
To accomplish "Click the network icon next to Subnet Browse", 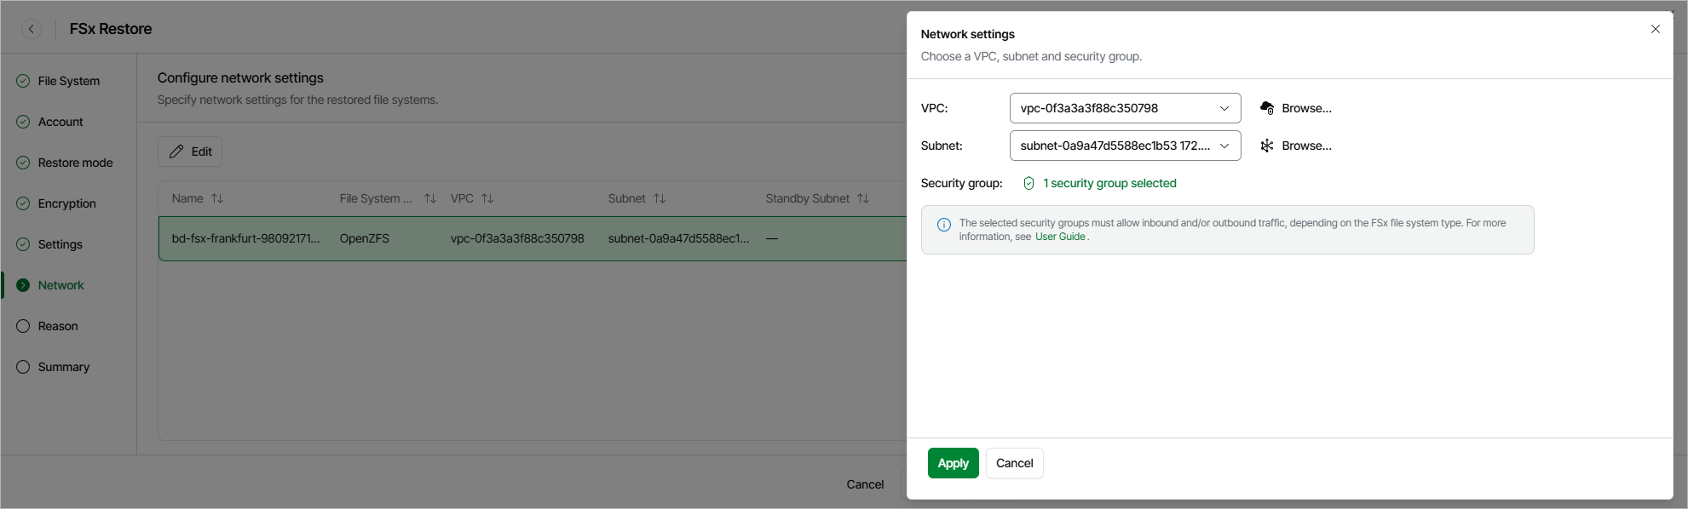I will [1267, 146].
